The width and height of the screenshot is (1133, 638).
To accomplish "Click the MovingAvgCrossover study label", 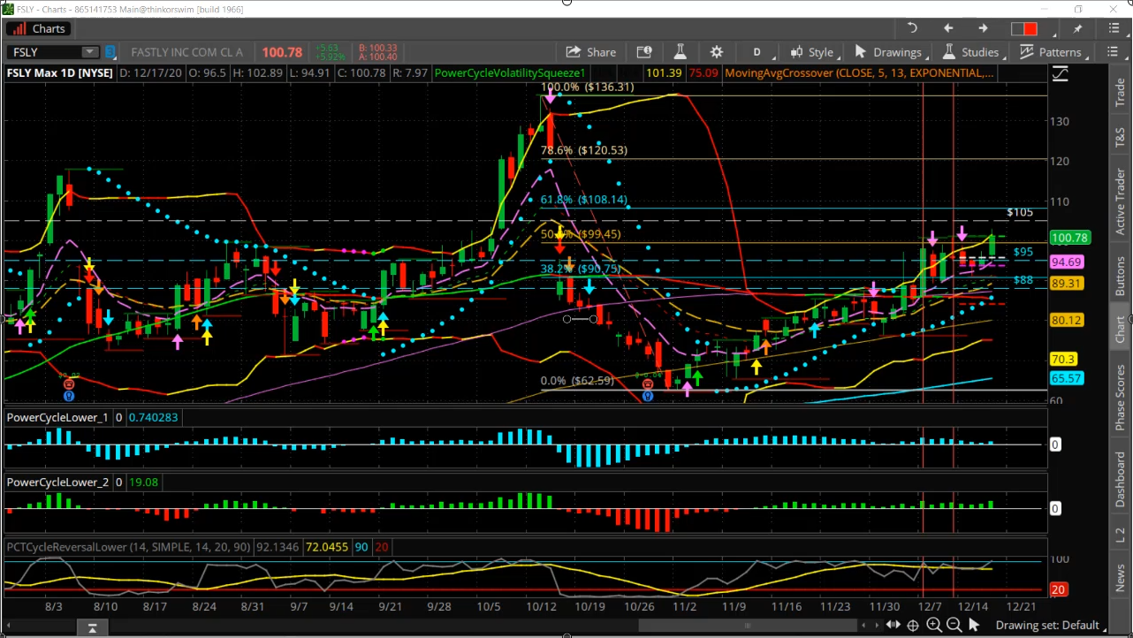I will (857, 73).
